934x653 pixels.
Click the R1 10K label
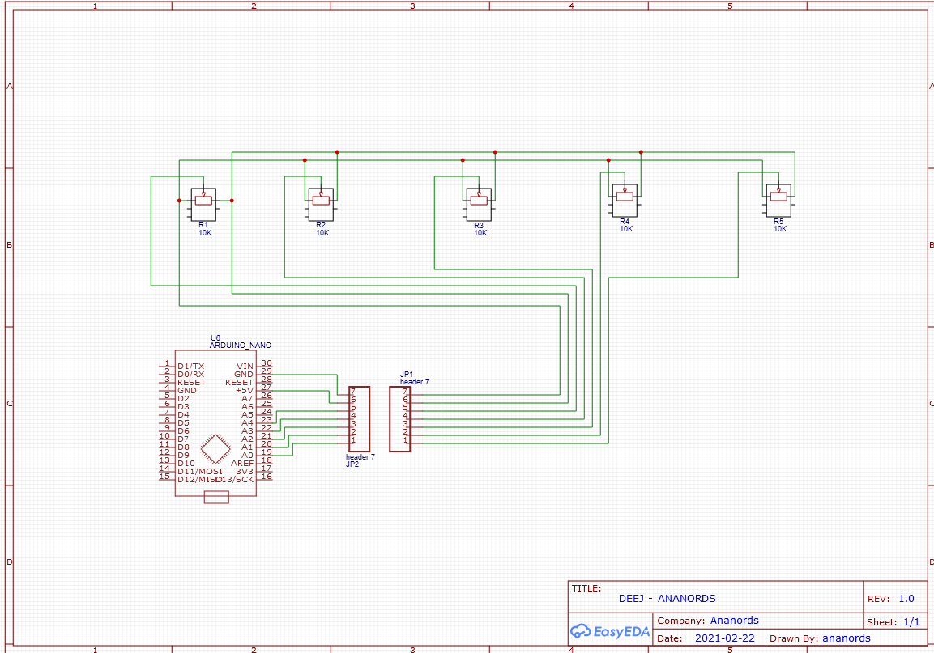click(204, 229)
